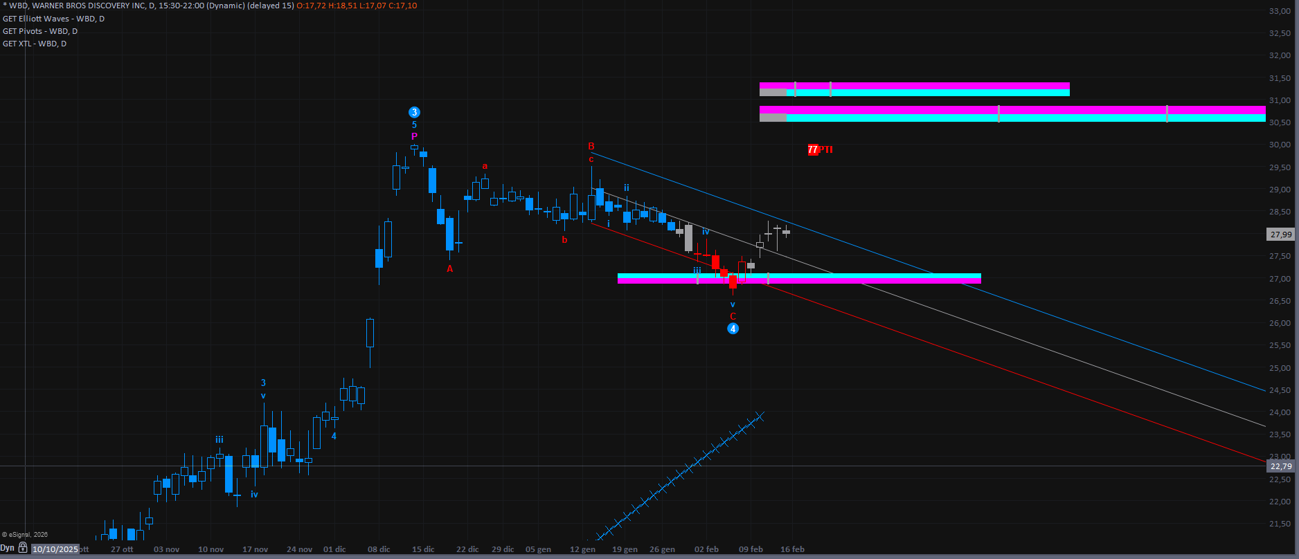Click the 25,00 price axis label
Image resolution: width=1299 pixels, height=559 pixels.
coord(1280,368)
